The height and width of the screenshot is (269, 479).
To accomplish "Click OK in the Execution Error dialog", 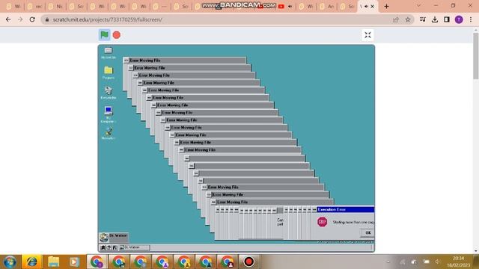I will click(x=367, y=232).
